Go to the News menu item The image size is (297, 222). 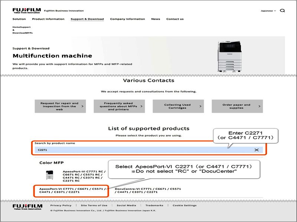tap(156, 19)
